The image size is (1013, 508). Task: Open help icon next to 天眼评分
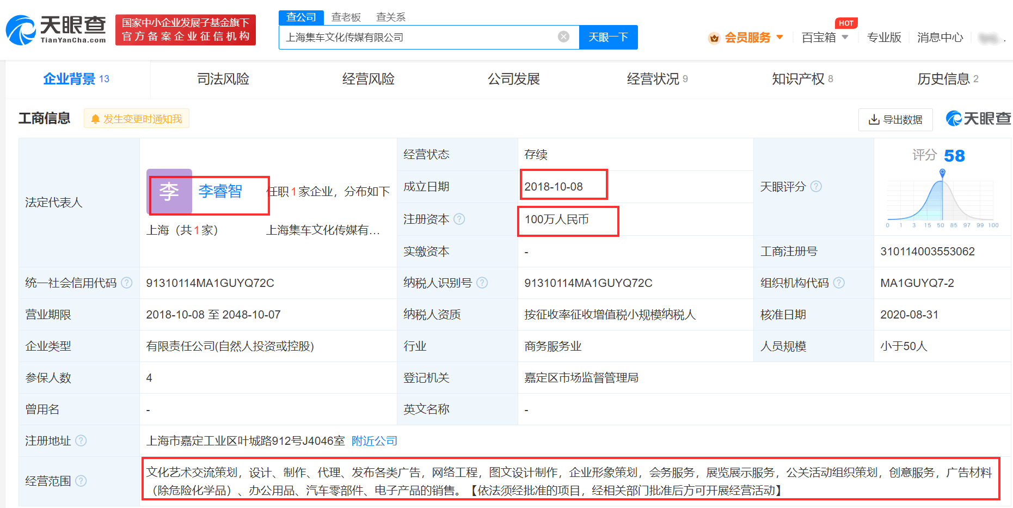tap(816, 187)
